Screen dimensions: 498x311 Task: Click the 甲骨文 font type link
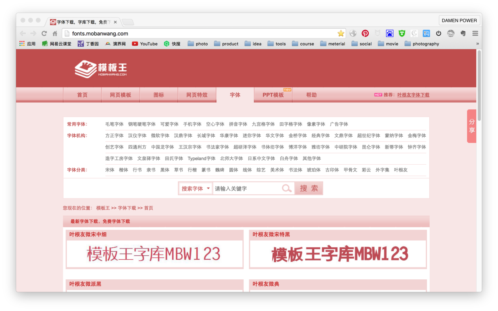click(350, 170)
